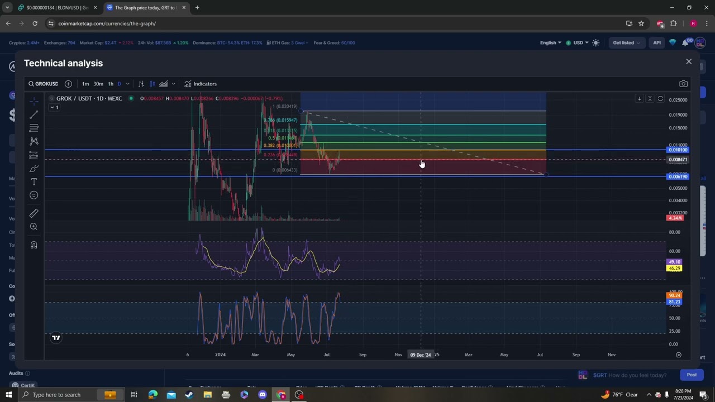Select the area chart style icon
Viewport: 715px width, 402px height.
[163, 84]
